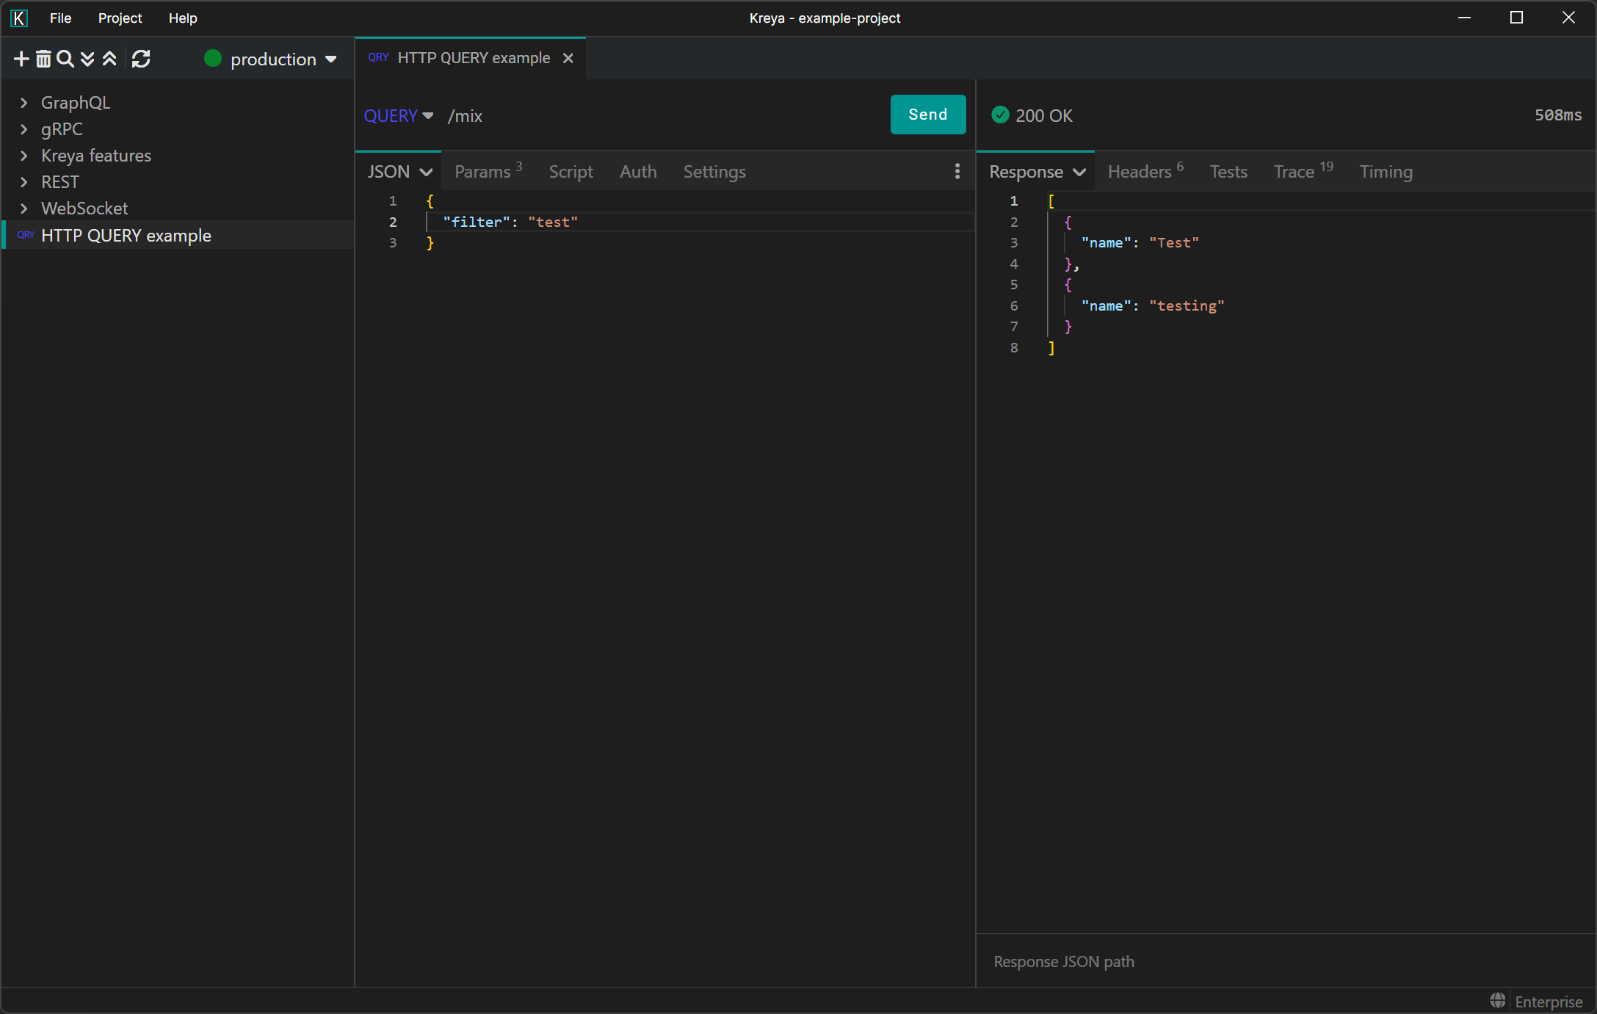
Task: Expand the gRPC folder
Action: click(24, 129)
